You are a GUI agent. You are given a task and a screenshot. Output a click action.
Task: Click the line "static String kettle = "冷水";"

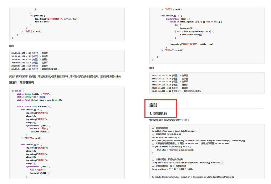(x=34, y=94)
